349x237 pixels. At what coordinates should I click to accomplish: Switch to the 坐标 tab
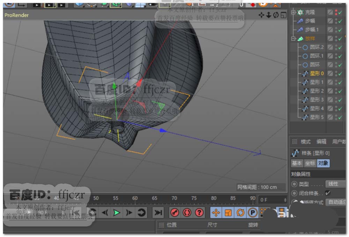pyautogui.click(x=310, y=163)
